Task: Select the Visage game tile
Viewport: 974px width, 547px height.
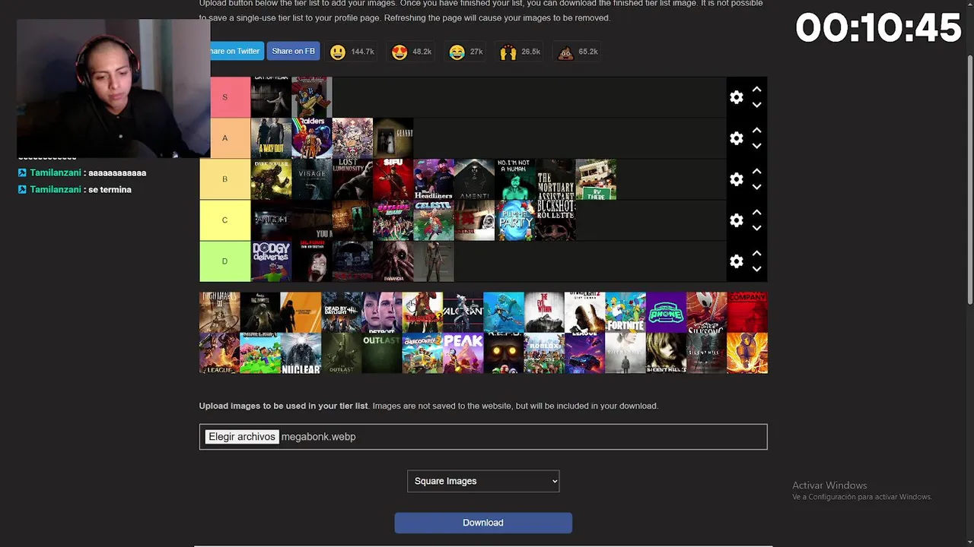Action: pyautogui.click(x=312, y=179)
